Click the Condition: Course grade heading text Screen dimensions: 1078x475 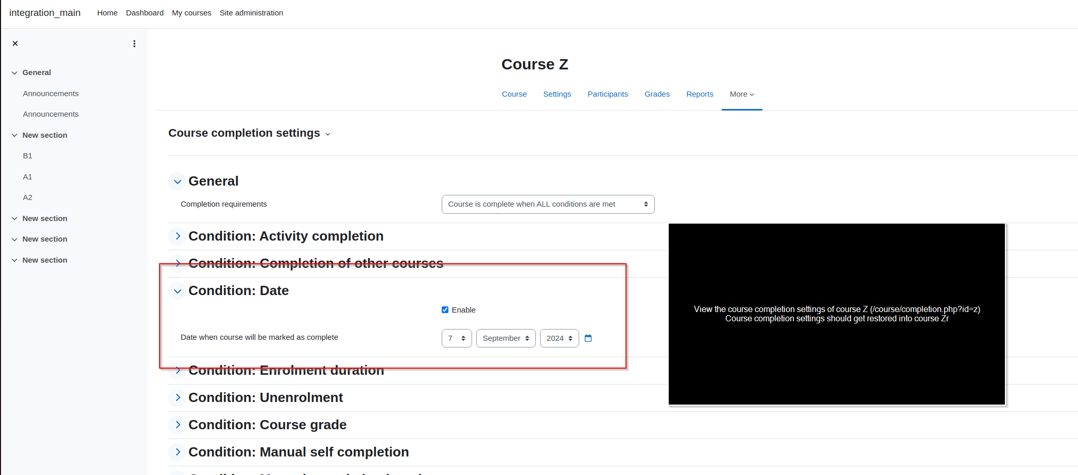click(267, 425)
